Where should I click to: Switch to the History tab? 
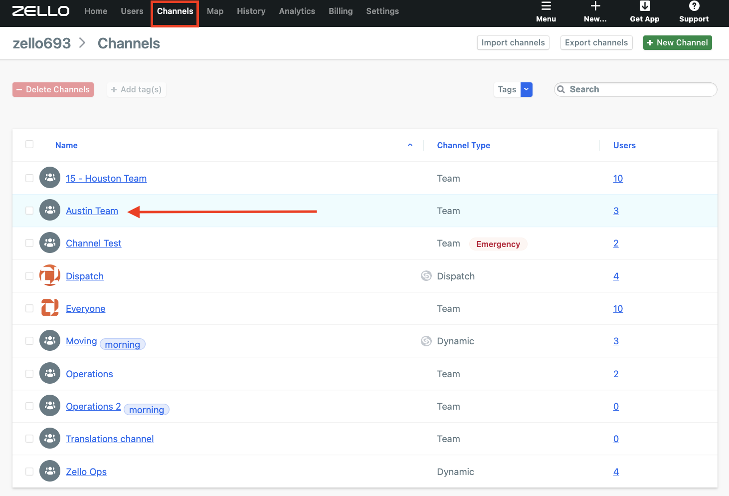click(x=251, y=11)
